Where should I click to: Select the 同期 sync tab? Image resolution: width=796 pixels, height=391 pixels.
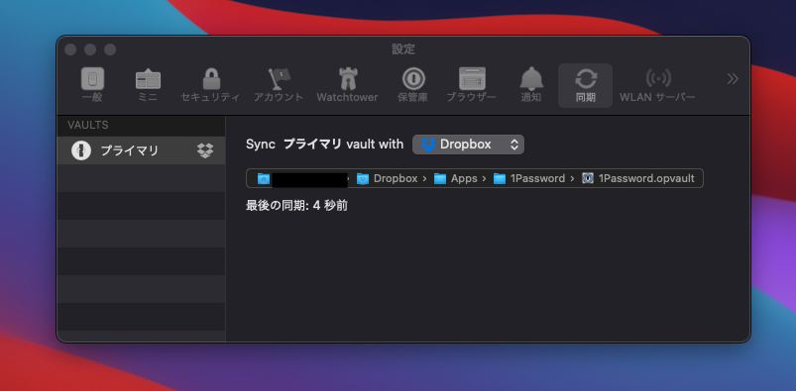pyautogui.click(x=585, y=85)
